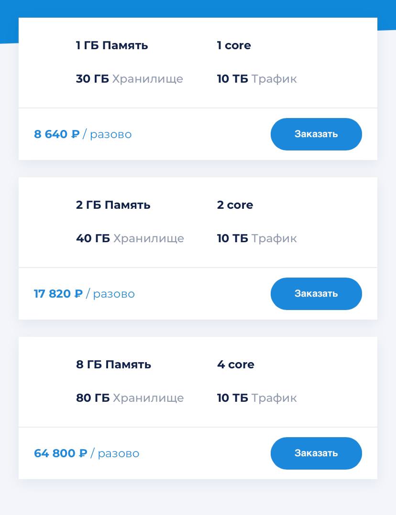
Task: Select the 2 ГБ Память spec text
Action: pyautogui.click(x=113, y=205)
